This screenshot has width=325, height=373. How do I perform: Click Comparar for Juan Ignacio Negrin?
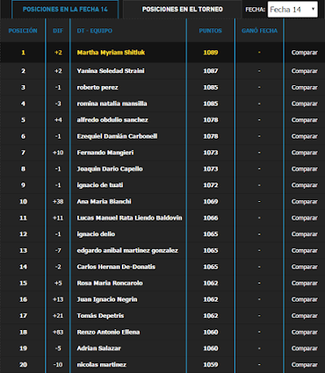(x=305, y=299)
